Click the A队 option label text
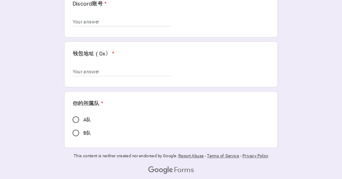This screenshot has height=179, width=342. pyautogui.click(x=87, y=120)
